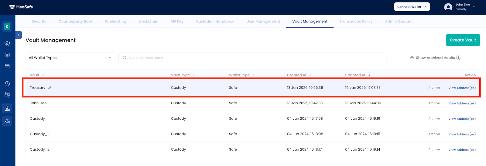Switch to the Transaction Policy tab
The width and height of the screenshot is (486, 166).
[x=356, y=21]
